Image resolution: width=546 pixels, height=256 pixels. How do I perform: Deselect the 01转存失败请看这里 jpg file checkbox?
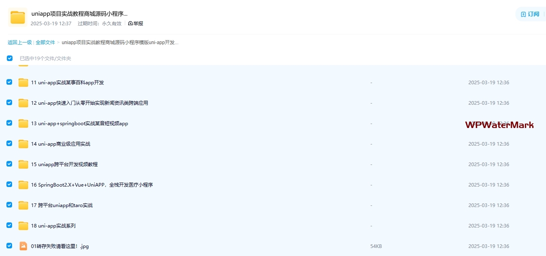[9, 246]
